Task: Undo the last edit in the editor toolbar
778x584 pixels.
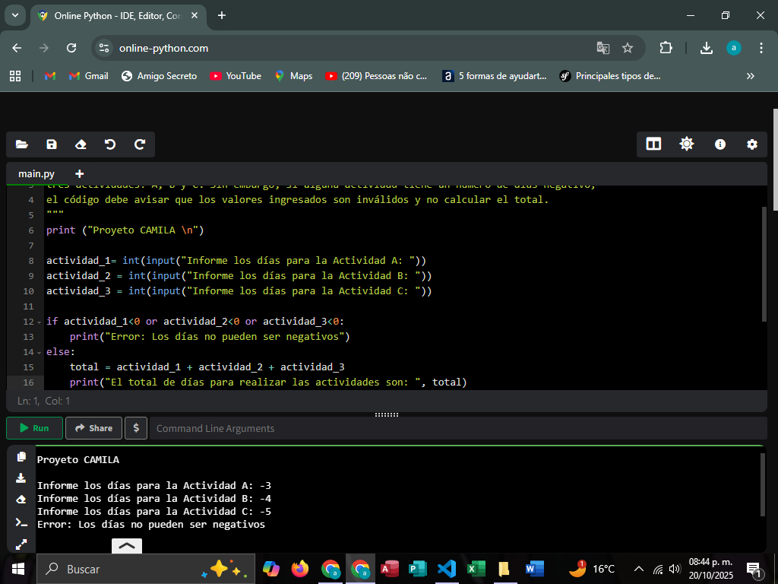Action: pyautogui.click(x=110, y=144)
